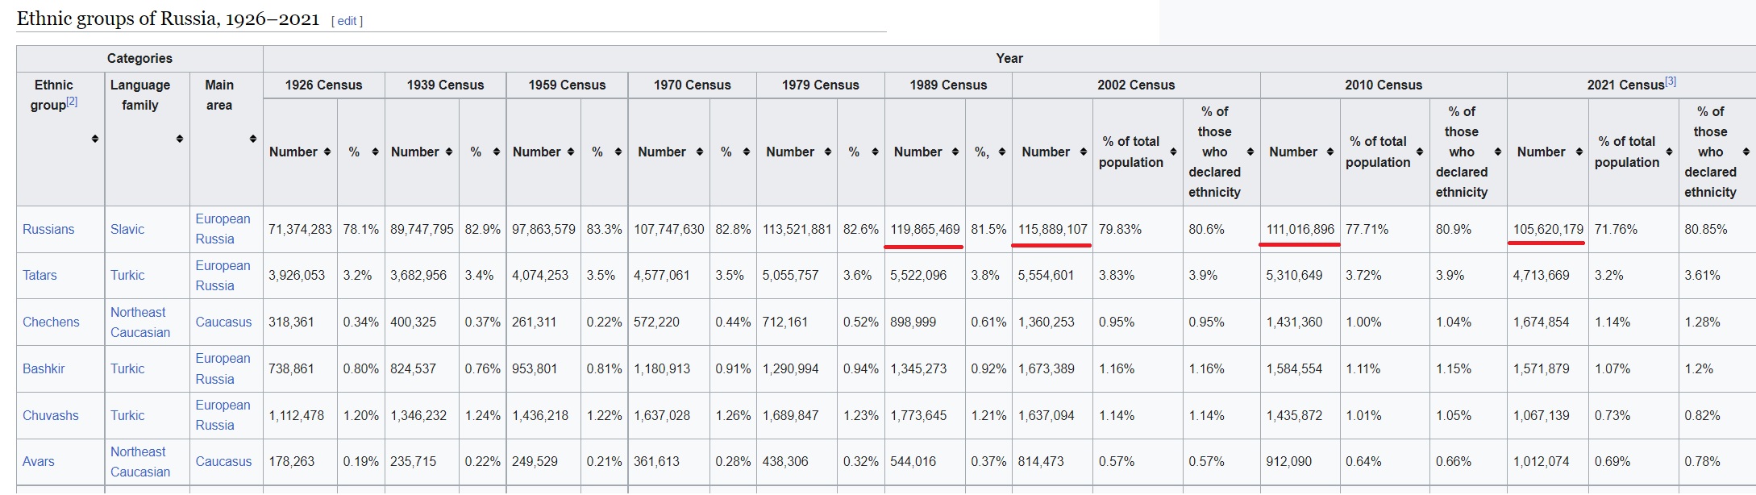Click the edit link beside section heading

pyautogui.click(x=347, y=21)
